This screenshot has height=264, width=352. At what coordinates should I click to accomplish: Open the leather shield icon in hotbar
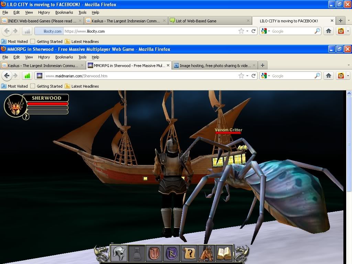(x=154, y=253)
